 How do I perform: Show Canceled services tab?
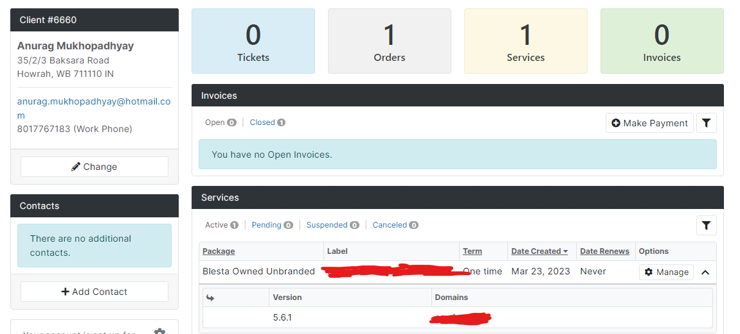pyautogui.click(x=395, y=225)
